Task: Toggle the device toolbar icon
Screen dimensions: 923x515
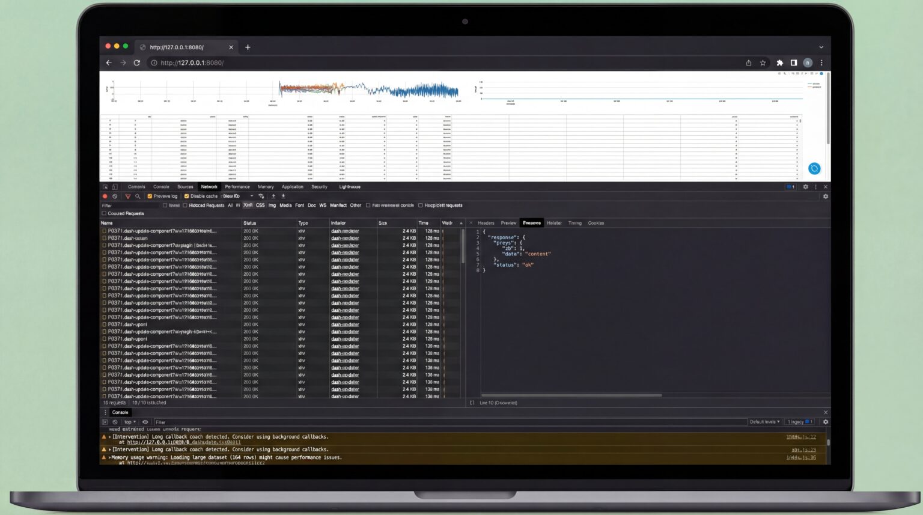Action: pyautogui.click(x=114, y=187)
